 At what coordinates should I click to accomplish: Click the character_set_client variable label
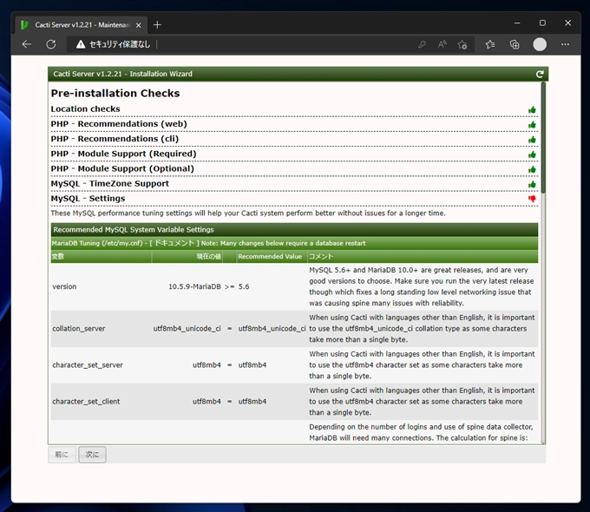86,402
